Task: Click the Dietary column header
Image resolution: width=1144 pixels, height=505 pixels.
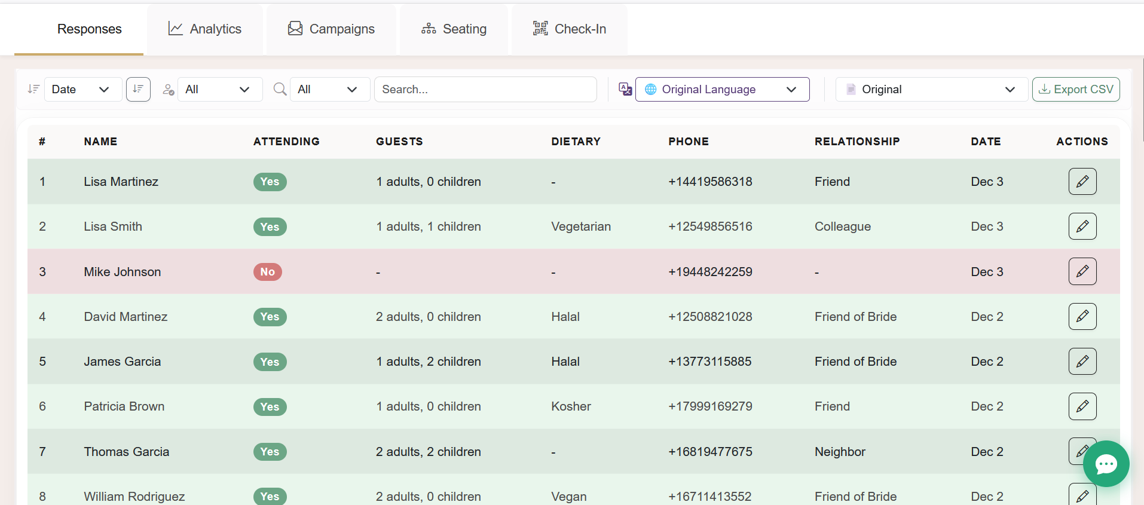Action: point(576,142)
